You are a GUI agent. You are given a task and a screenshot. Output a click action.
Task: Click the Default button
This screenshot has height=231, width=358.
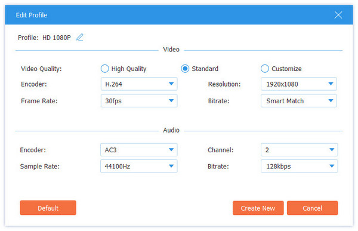(x=48, y=208)
